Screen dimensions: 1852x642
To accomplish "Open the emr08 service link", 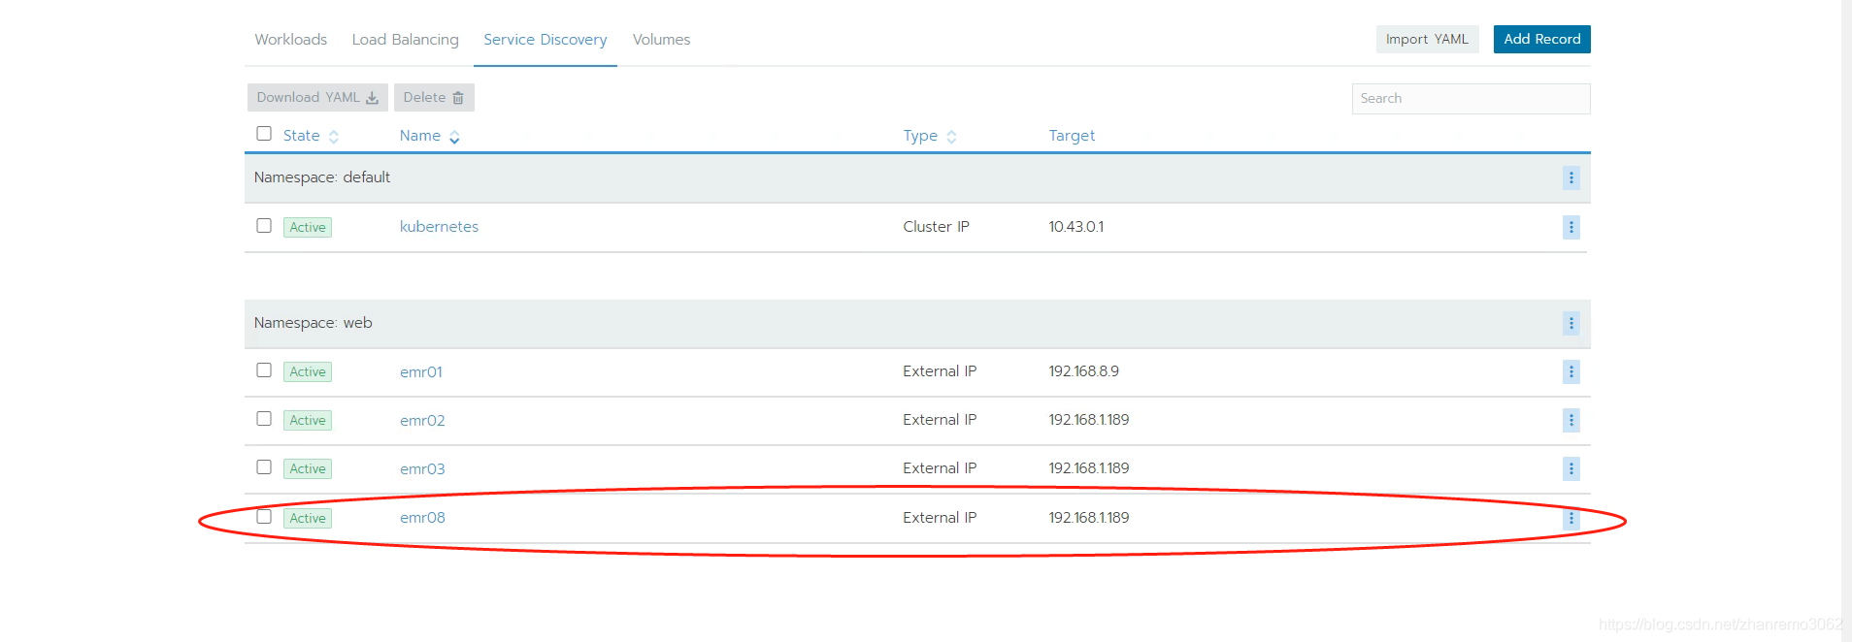I will point(422,518).
